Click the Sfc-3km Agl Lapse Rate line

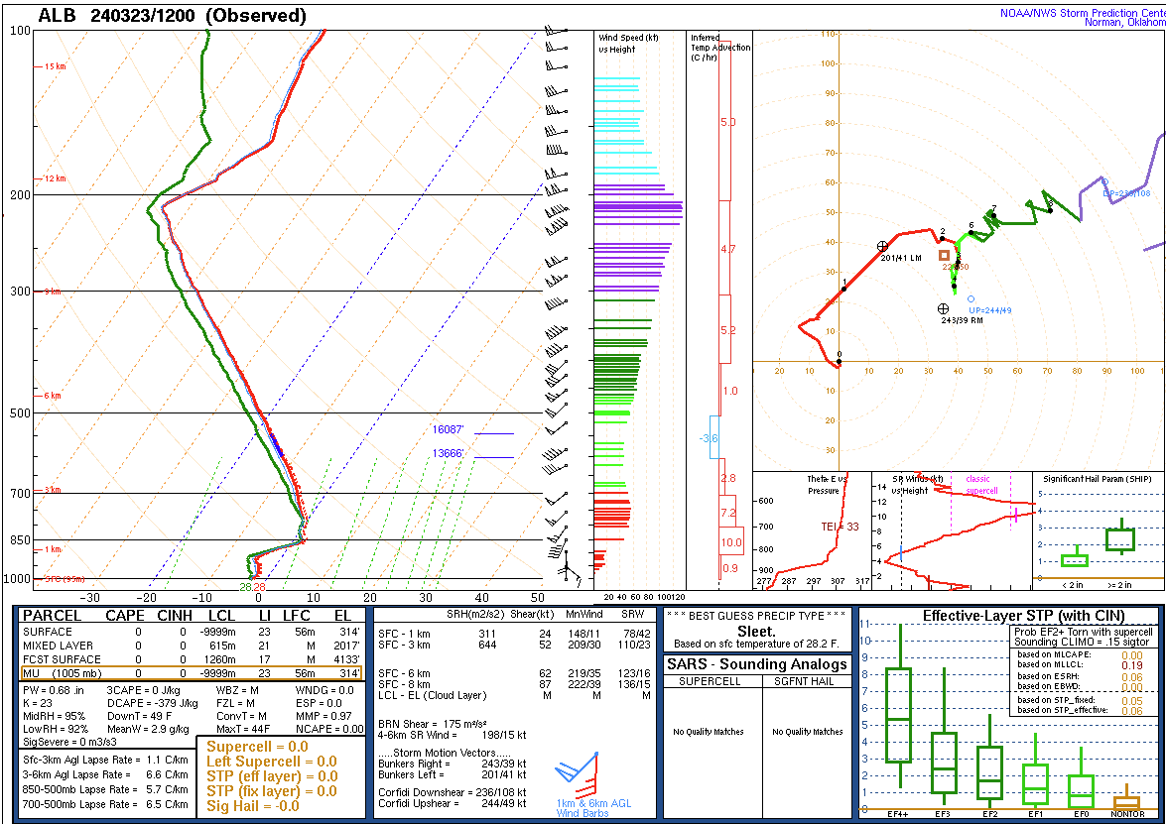click(x=105, y=761)
